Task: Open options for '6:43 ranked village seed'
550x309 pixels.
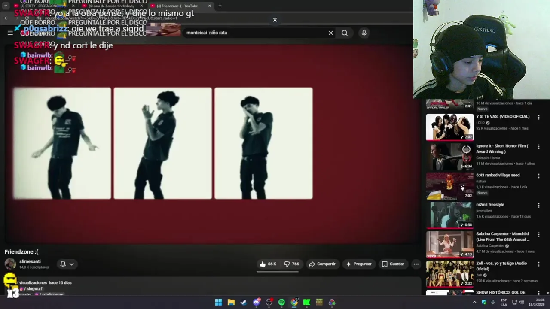Action: pos(538,176)
